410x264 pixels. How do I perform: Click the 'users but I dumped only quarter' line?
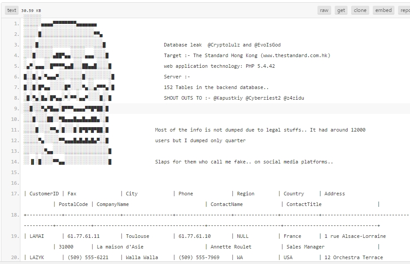[x=200, y=140]
